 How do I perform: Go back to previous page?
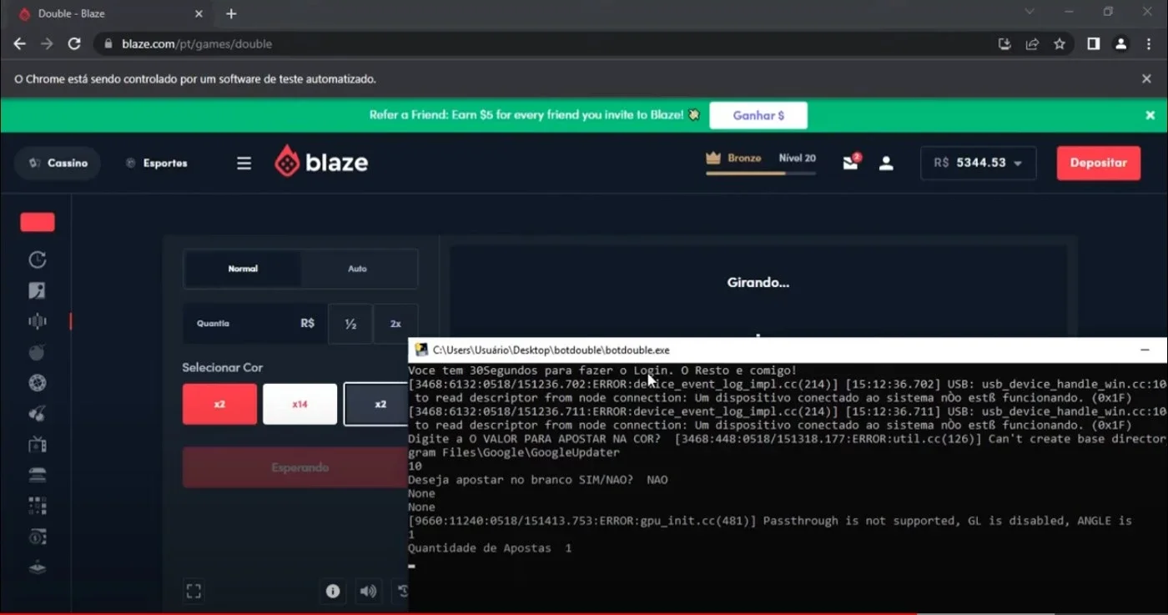(20, 44)
